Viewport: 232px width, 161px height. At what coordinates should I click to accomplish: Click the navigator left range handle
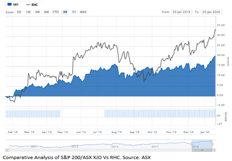point(192,144)
